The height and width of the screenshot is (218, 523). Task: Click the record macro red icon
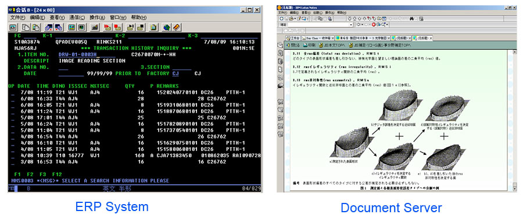[x=108, y=27]
